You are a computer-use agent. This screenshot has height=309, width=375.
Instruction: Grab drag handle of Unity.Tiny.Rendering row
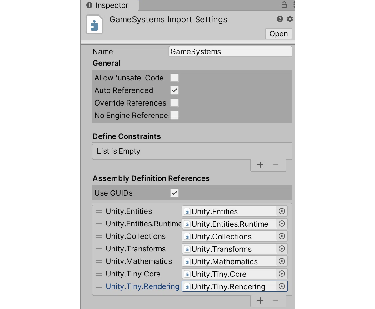[99, 287]
